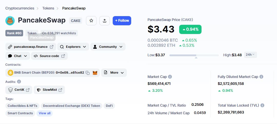Image resolution: width=277 pixels, height=125 pixels.
Task: Click 0.002892 ETH price text
Action: [161, 45]
